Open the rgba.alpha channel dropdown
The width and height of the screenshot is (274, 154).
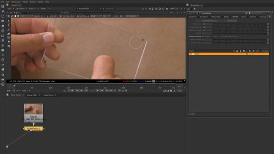[x=21, y=9]
